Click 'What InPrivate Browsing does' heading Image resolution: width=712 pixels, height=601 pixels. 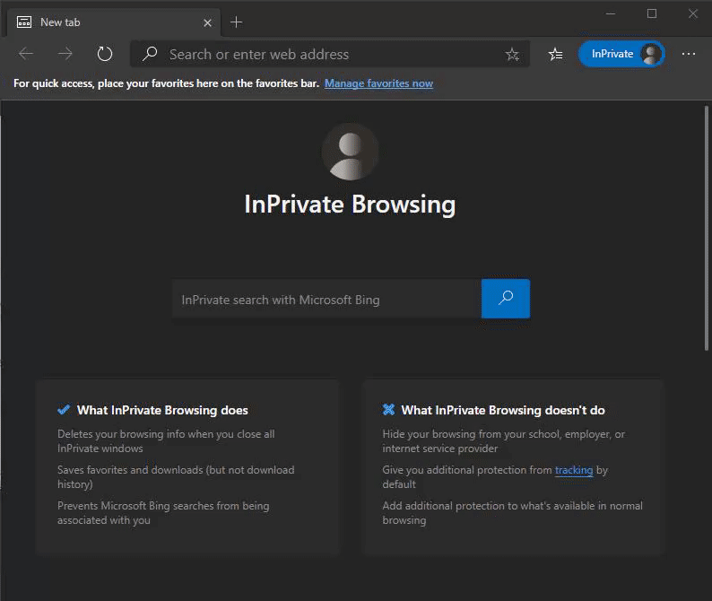pos(162,410)
